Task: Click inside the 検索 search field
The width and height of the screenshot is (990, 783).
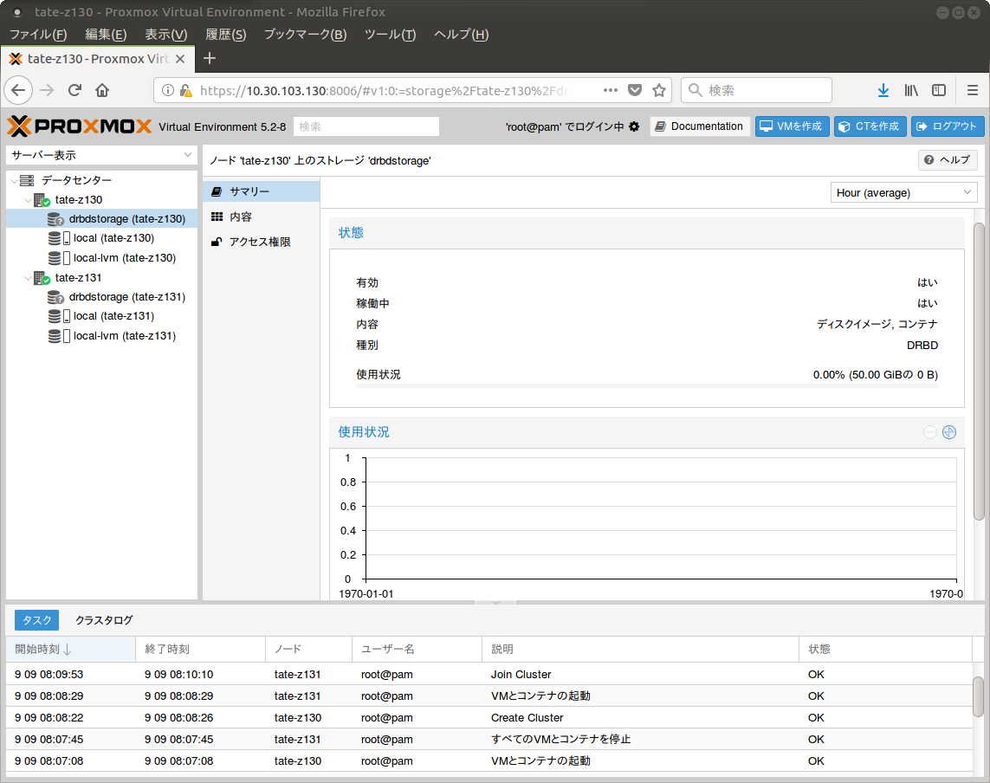Action: coord(366,126)
